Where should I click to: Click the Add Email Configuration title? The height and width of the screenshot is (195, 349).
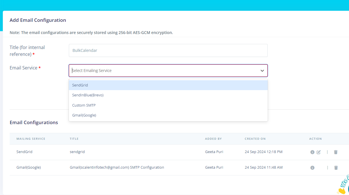click(38, 20)
